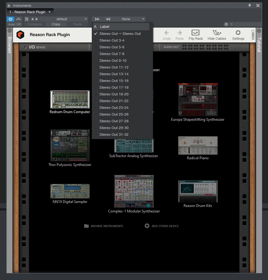Choose the NN19 Digital Sampler thumbnail

coord(70,191)
